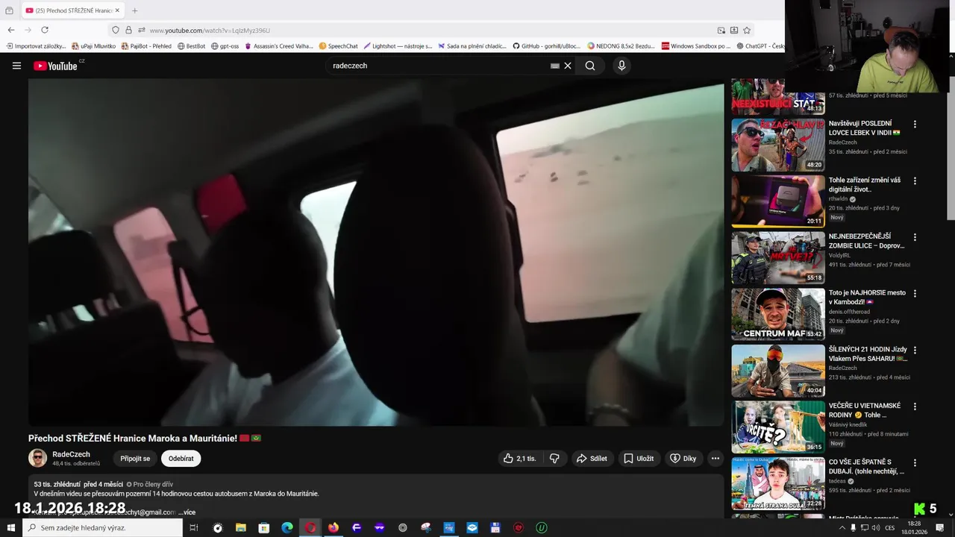Viewport: 955px width, 537px height.
Task: Open options menu for Tohle zařízení video
Action: (915, 180)
